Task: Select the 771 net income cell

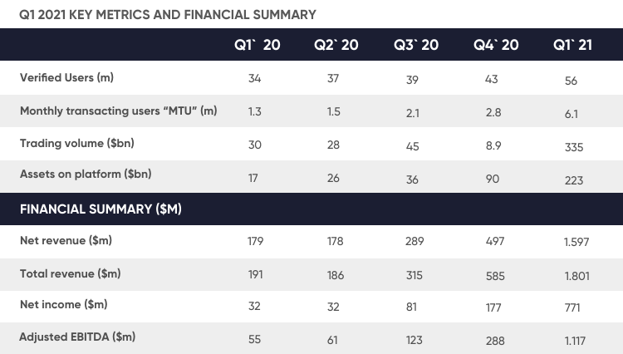Action: point(572,307)
